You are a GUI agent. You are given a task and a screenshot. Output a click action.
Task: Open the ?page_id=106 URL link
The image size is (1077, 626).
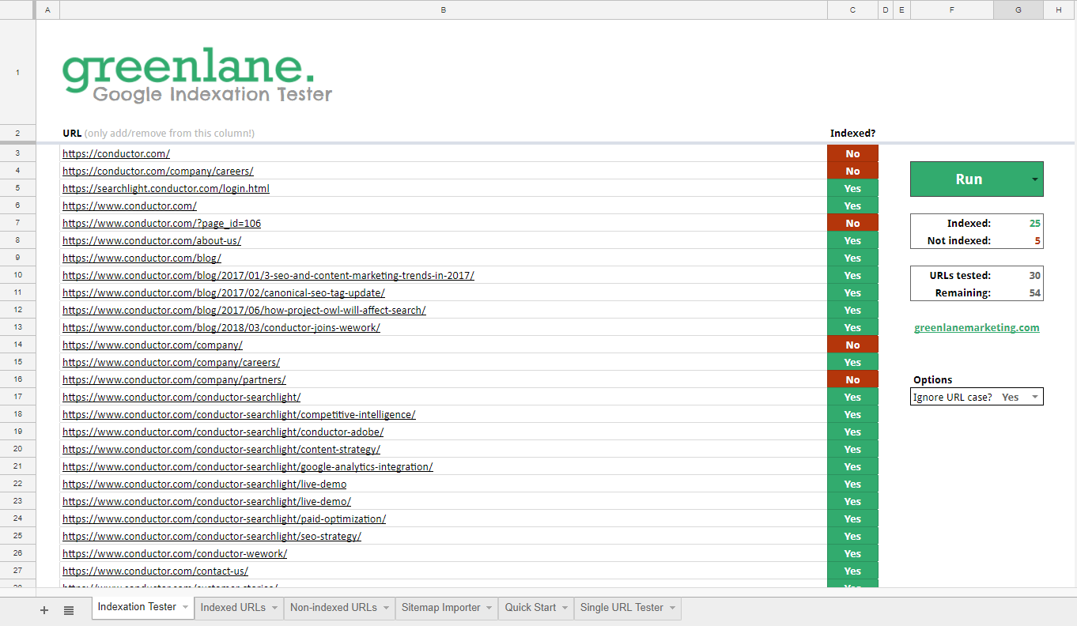click(161, 223)
